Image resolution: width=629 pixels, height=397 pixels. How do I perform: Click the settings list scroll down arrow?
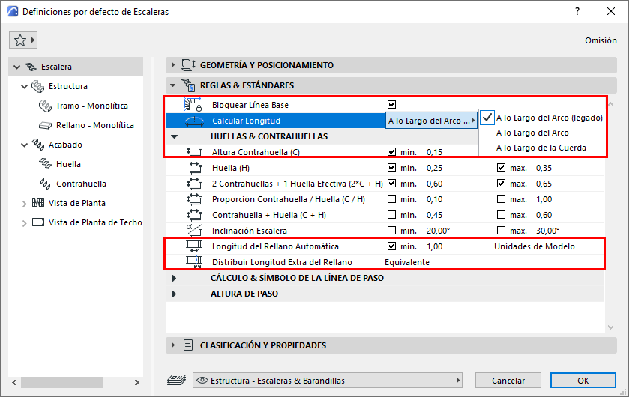pos(610,327)
